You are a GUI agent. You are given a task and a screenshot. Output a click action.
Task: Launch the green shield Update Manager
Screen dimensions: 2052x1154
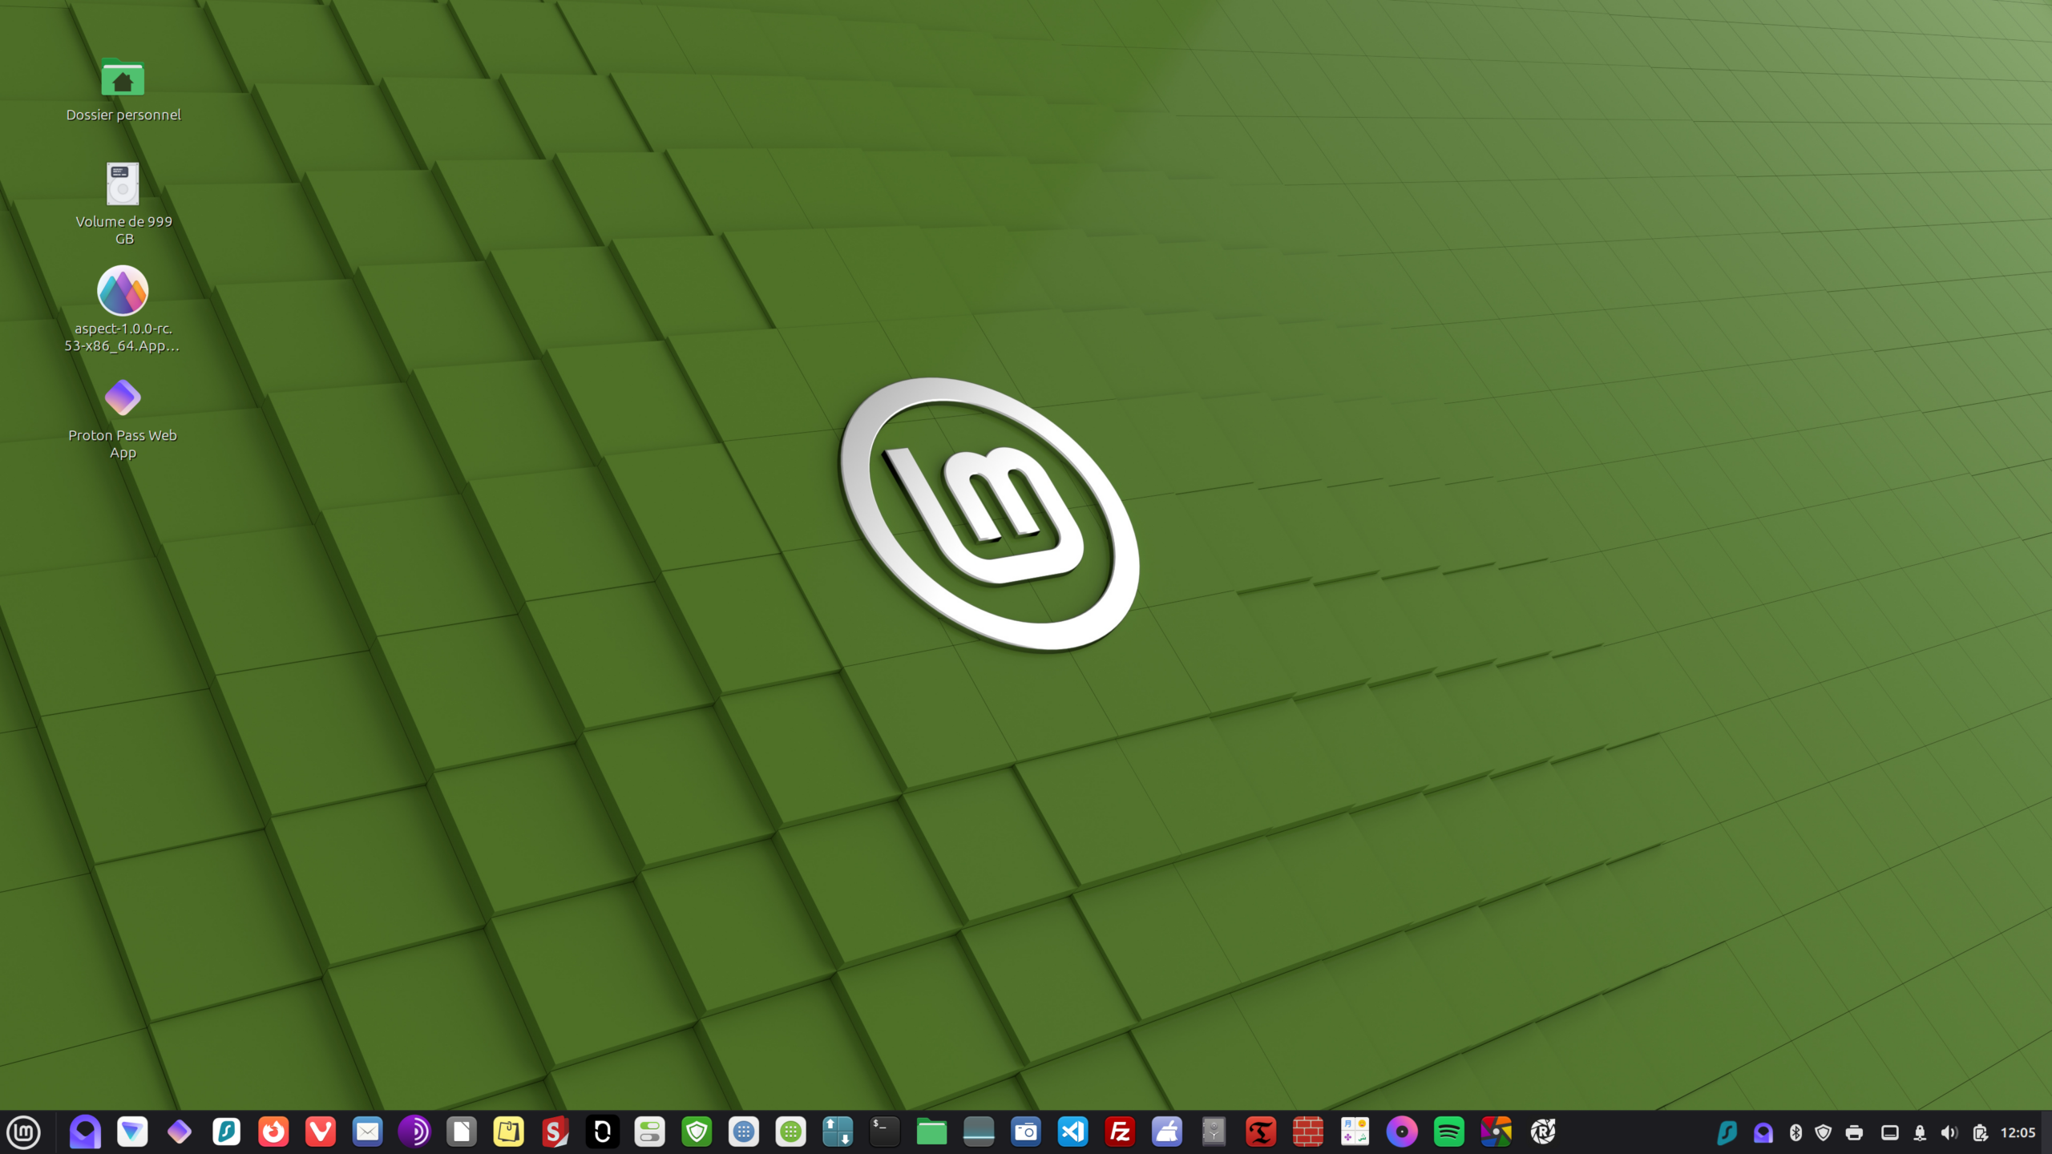[x=697, y=1132]
